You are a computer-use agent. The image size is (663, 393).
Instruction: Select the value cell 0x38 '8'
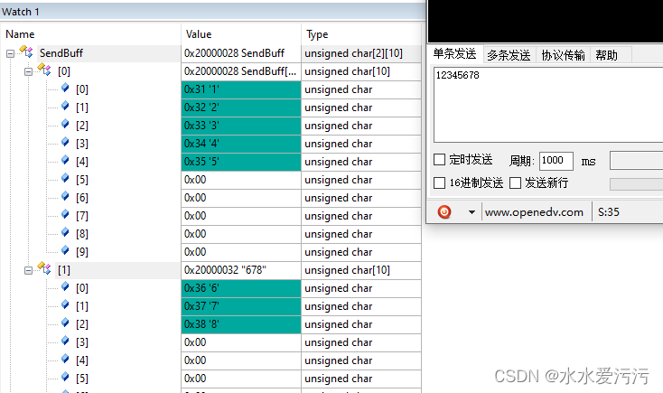click(x=241, y=324)
